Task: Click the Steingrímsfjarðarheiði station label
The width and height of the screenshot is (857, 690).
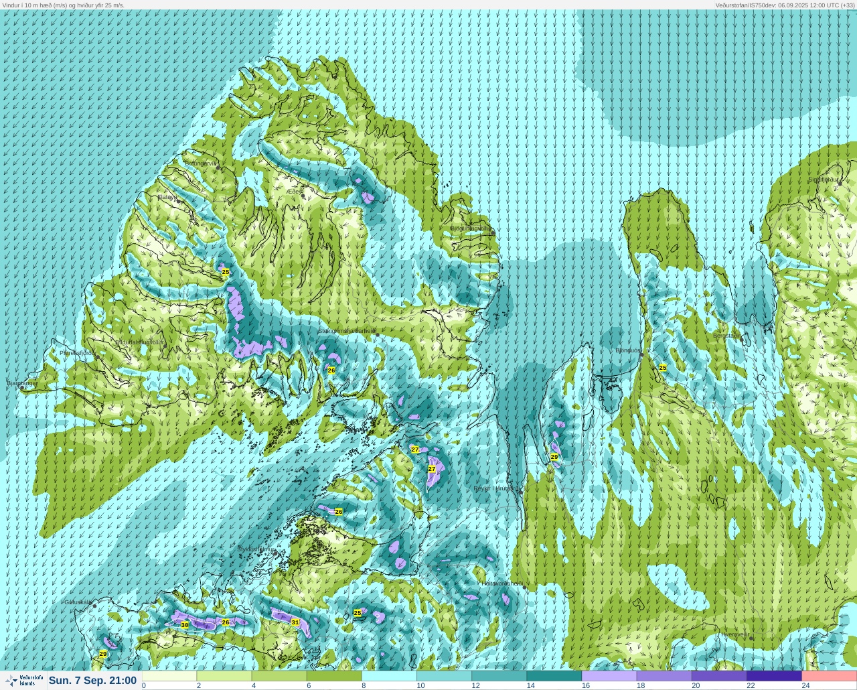Action: click(x=346, y=331)
